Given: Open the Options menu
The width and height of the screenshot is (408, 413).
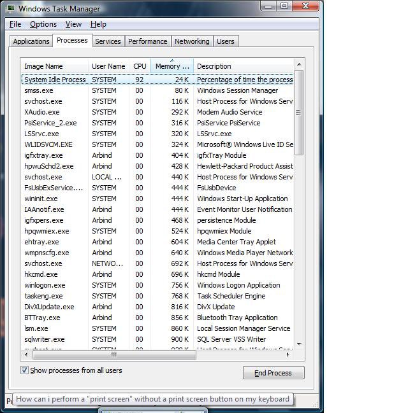Looking at the screenshot, I should [x=43, y=24].
